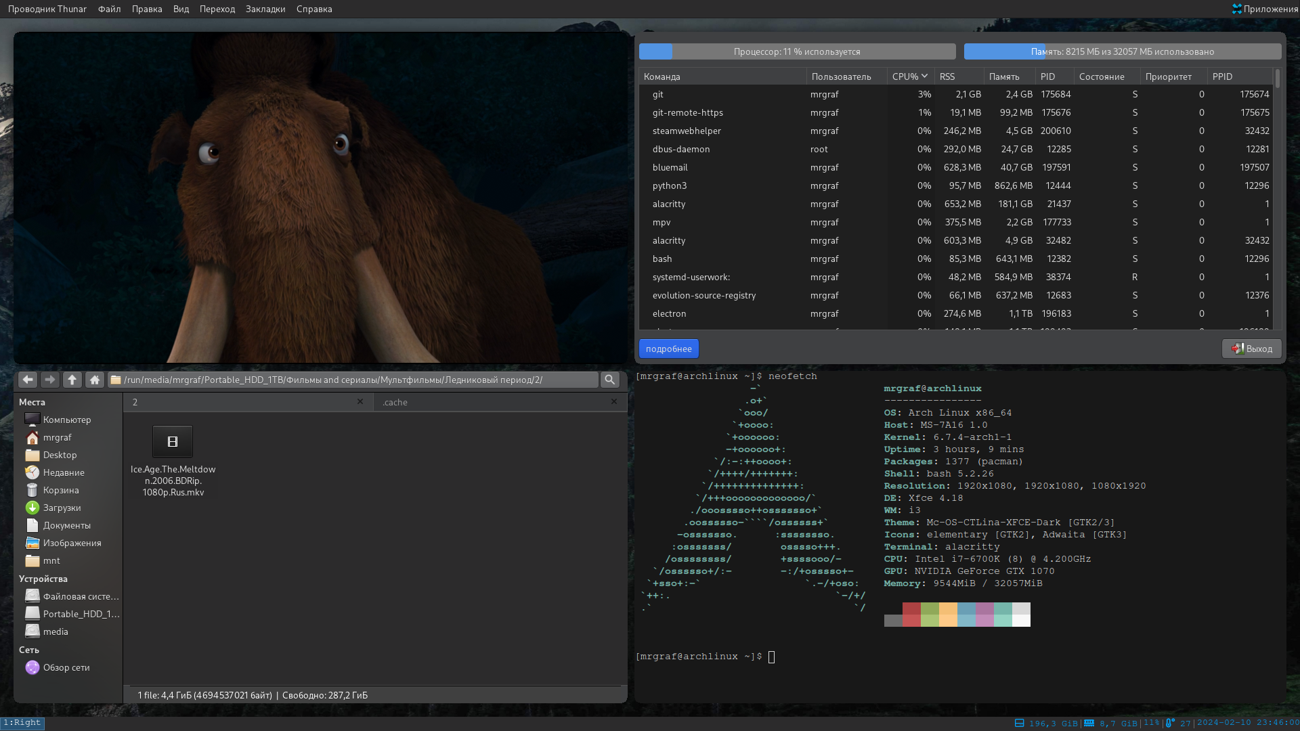
Task: Sort processes by RSS column header
Action: (959, 76)
